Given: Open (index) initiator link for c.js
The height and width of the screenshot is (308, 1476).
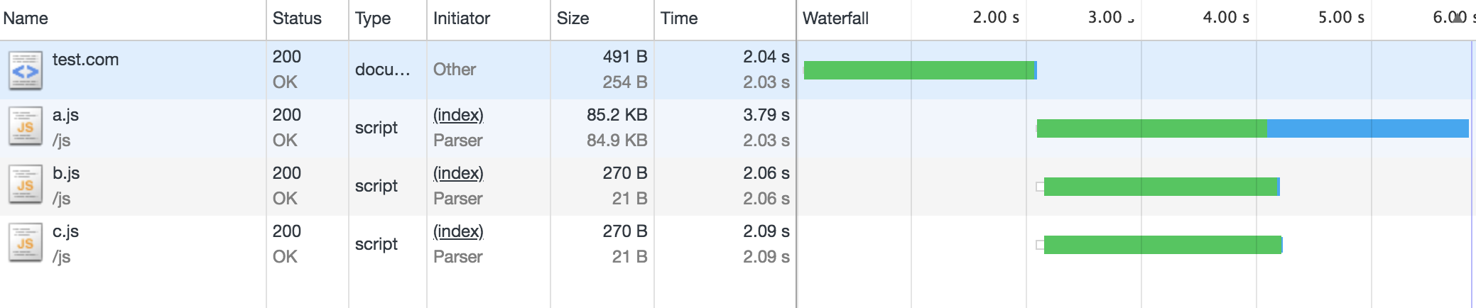Looking at the screenshot, I should pyautogui.click(x=458, y=231).
